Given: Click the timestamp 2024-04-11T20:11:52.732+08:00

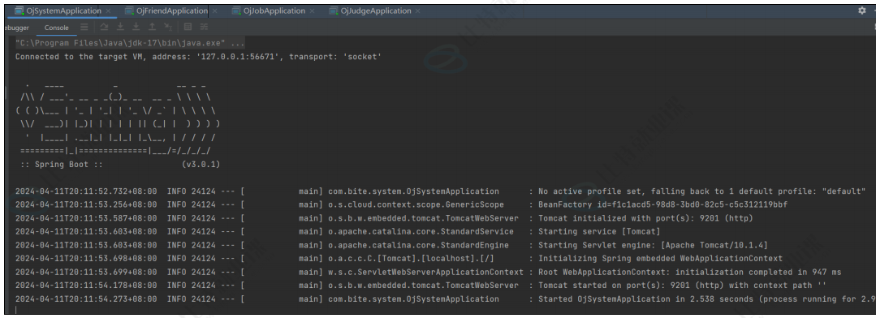Looking at the screenshot, I should (86, 191).
